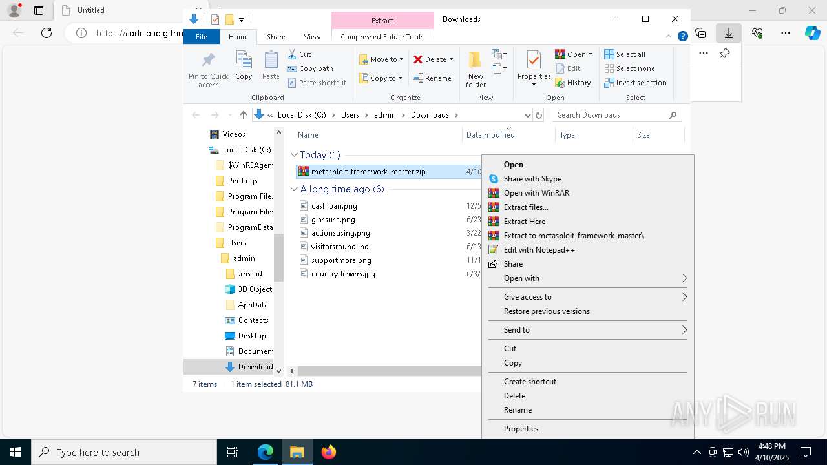Open the Copy to dropdown

[381, 78]
